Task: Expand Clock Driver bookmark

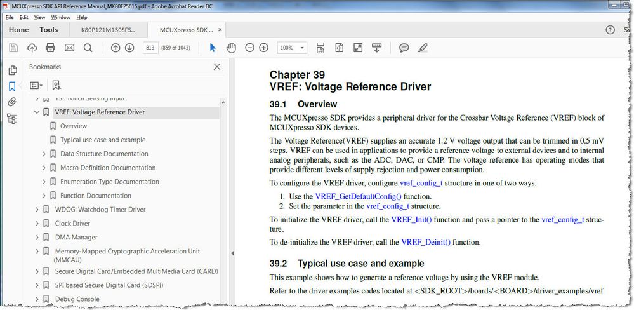Action: click(37, 224)
